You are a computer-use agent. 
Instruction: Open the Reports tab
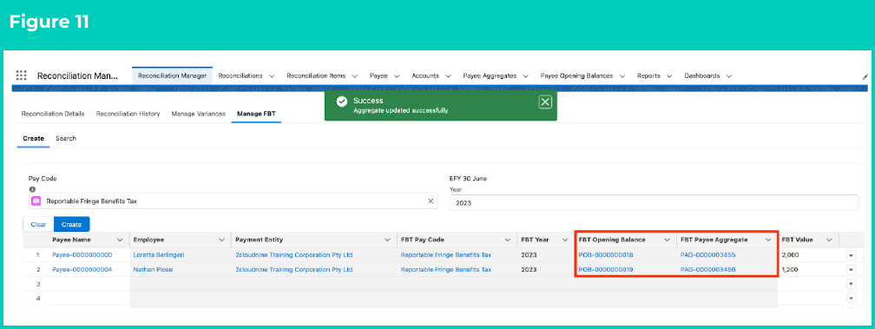point(648,76)
